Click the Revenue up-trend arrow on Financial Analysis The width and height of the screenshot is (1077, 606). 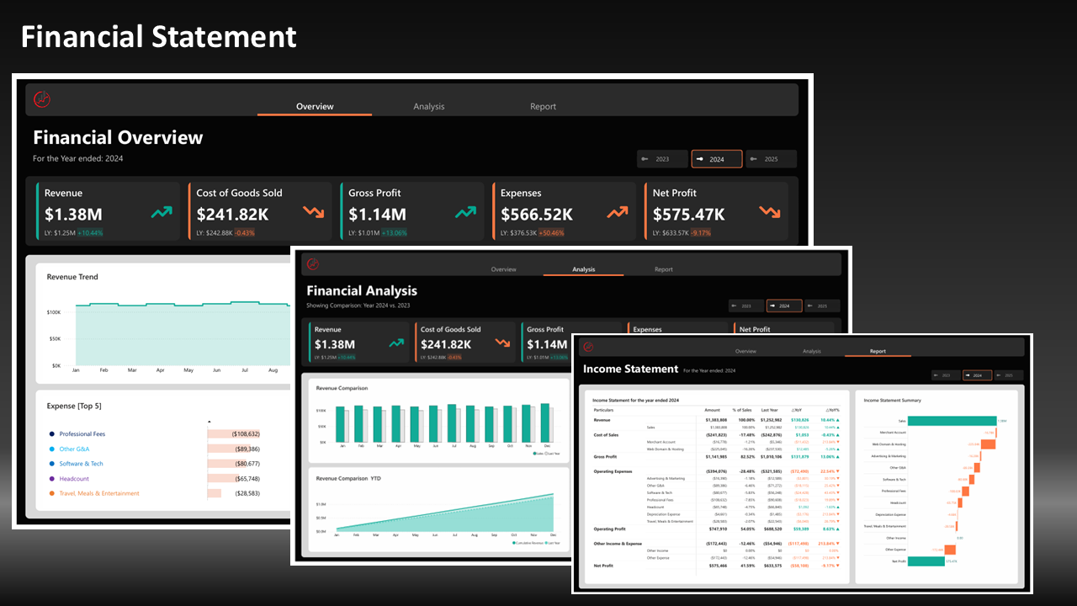[x=396, y=343]
